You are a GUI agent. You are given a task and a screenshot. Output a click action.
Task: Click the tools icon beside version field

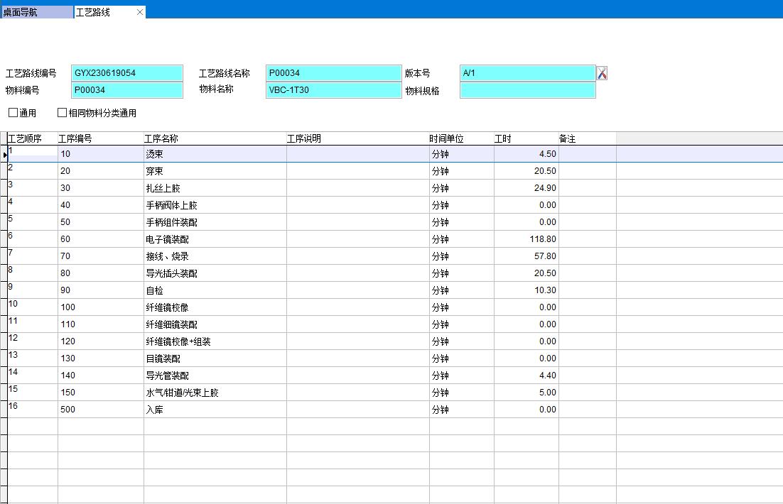602,73
